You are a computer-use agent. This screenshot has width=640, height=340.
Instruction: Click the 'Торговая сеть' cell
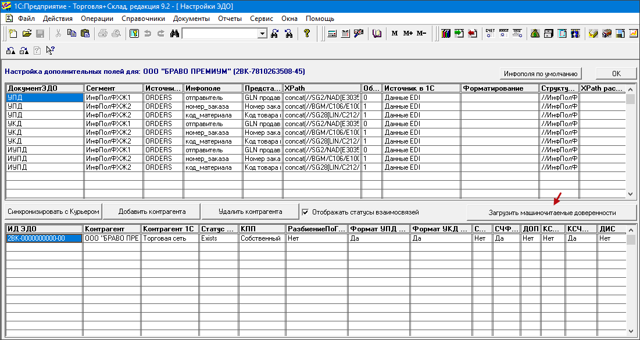(x=170, y=238)
